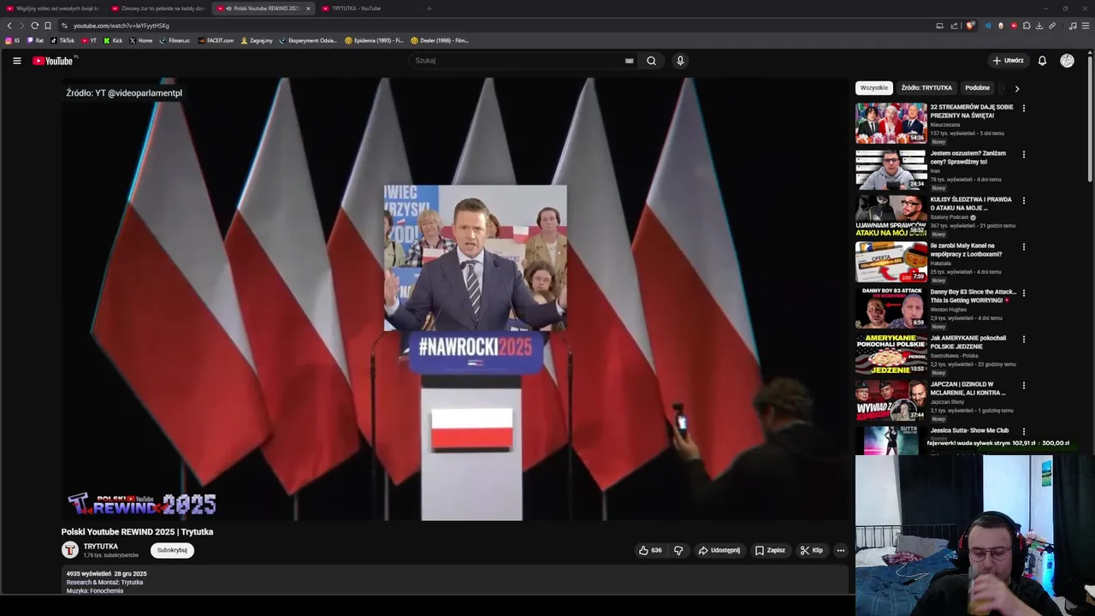Open the browser extensions puzzle icon
Screen dimensions: 1095x616
(1027, 26)
